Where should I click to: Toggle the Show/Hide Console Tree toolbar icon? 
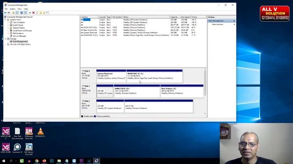[x=17, y=13]
